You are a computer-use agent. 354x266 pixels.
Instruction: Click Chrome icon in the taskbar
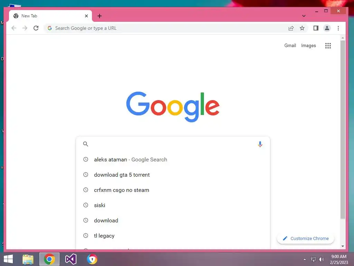49,259
